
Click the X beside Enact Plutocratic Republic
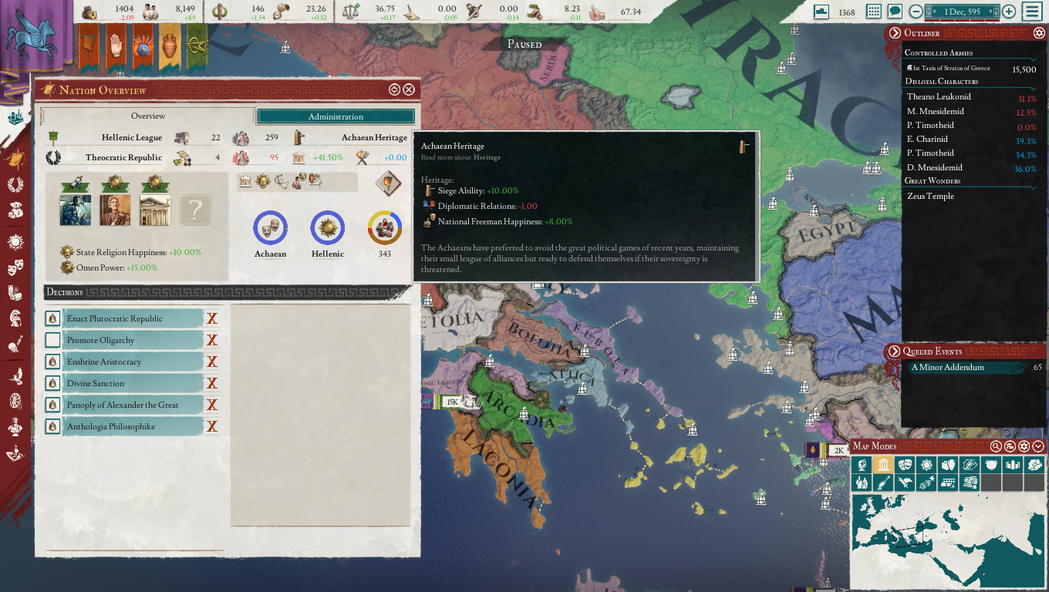[x=212, y=318]
